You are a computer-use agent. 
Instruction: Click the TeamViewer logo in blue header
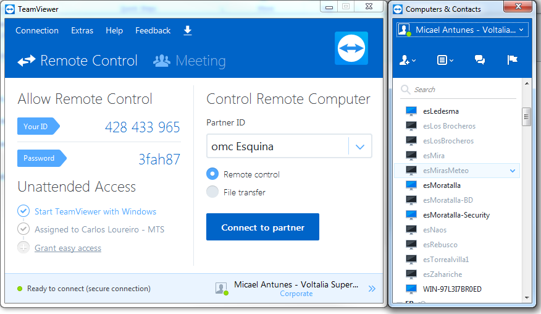tap(351, 48)
